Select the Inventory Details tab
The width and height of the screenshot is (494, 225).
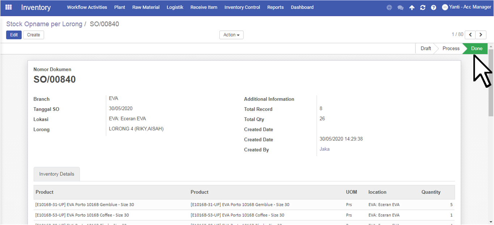pos(57,174)
